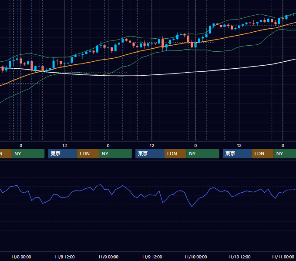This screenshot has height=261, width=296.
Task: Click hour label 12 above 11/10 12:00
Action: (x=239, y=146)
